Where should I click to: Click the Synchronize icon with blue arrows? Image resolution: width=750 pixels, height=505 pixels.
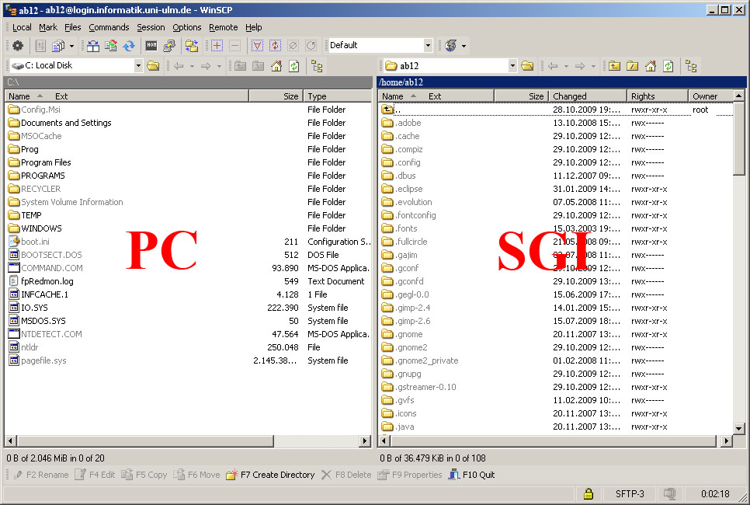pyautogui.click(x=129, y=46)
